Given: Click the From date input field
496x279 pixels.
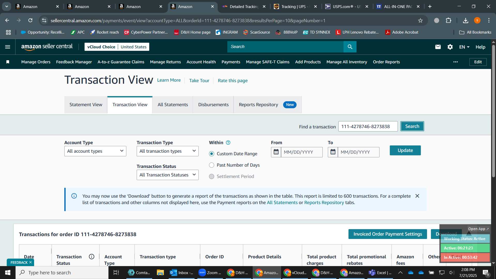Looking at the screenshot, I should (302, 152).
